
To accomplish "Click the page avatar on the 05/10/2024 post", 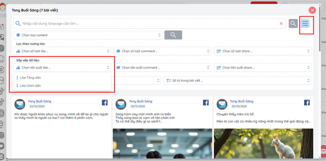I will [222, 104].
